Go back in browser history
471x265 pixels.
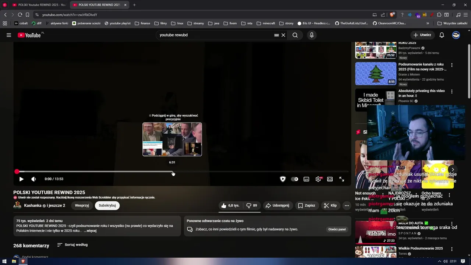[6, 15]
